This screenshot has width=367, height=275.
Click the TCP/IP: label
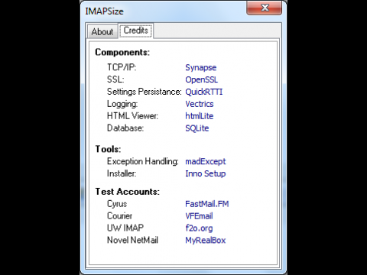pos(122,67)
